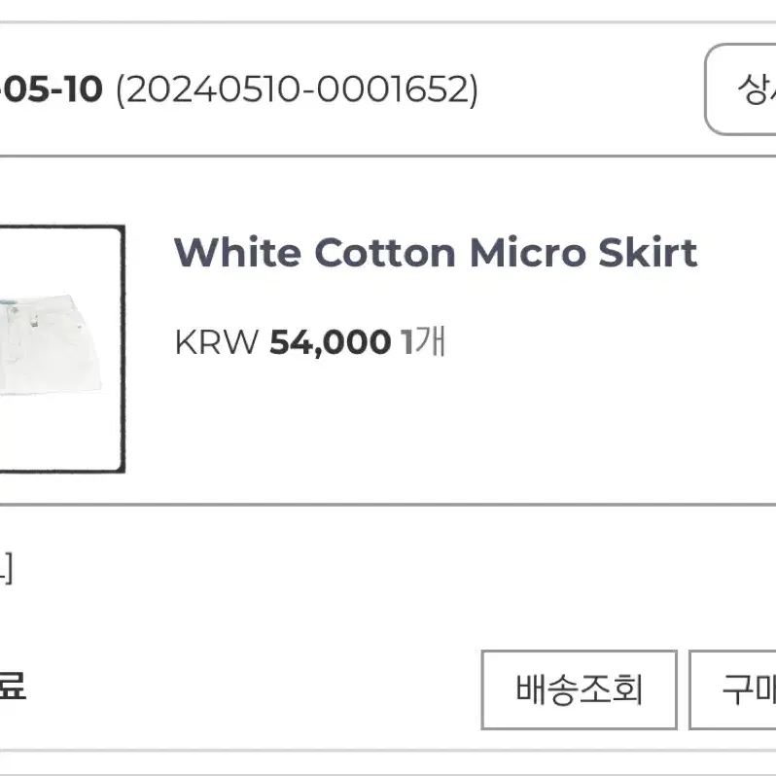Click the bold 54,000 price amount
The height and width of the screenshot is (776, 776).
pyautogui.click(x=330, y=342)
